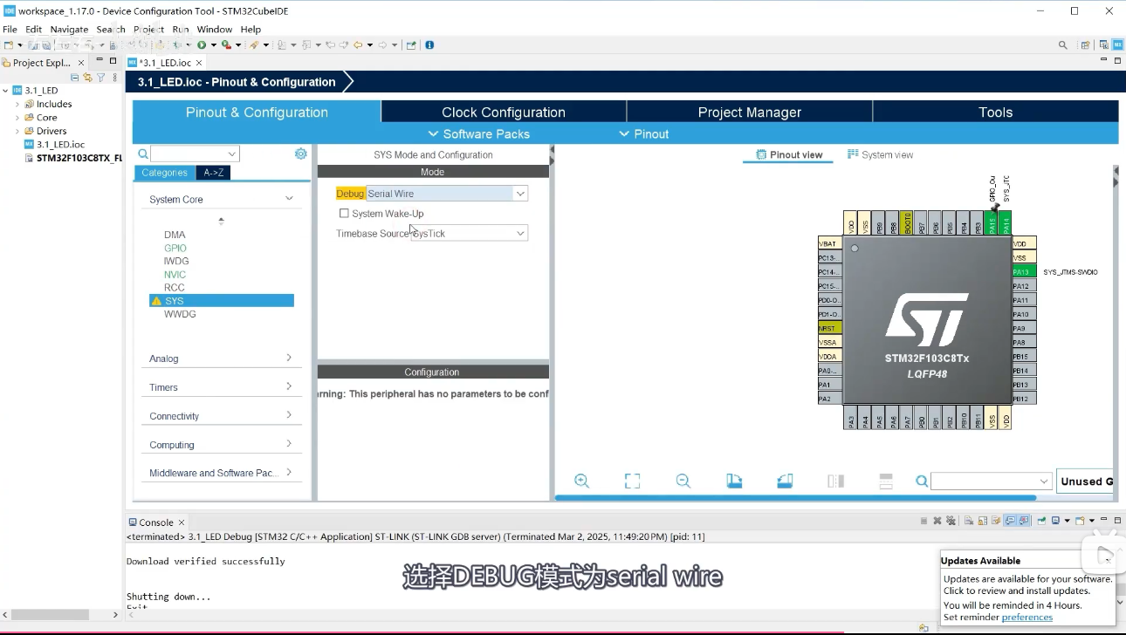Rotate the chip view counter-clockwise

tap(785, 481)
